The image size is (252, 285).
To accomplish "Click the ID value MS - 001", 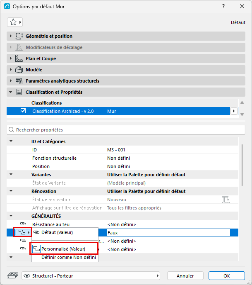I will [116, 150].
